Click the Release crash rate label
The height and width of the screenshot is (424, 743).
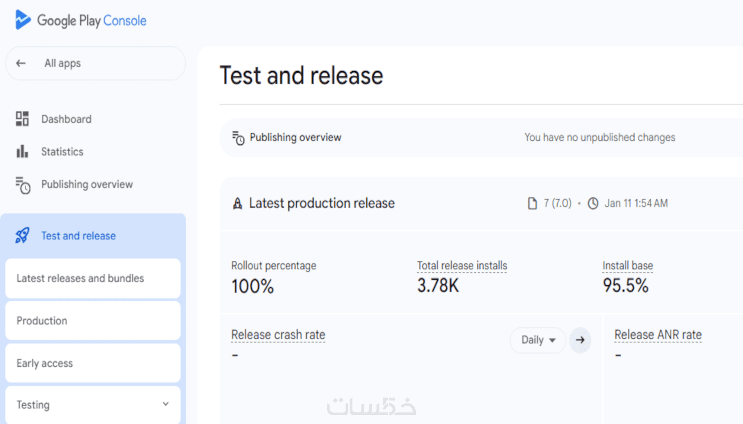click(x=278, y=335)
